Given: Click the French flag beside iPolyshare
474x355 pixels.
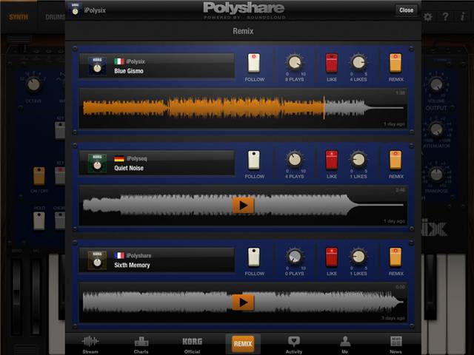Looking at the screenshot, I should click(119, 256).
